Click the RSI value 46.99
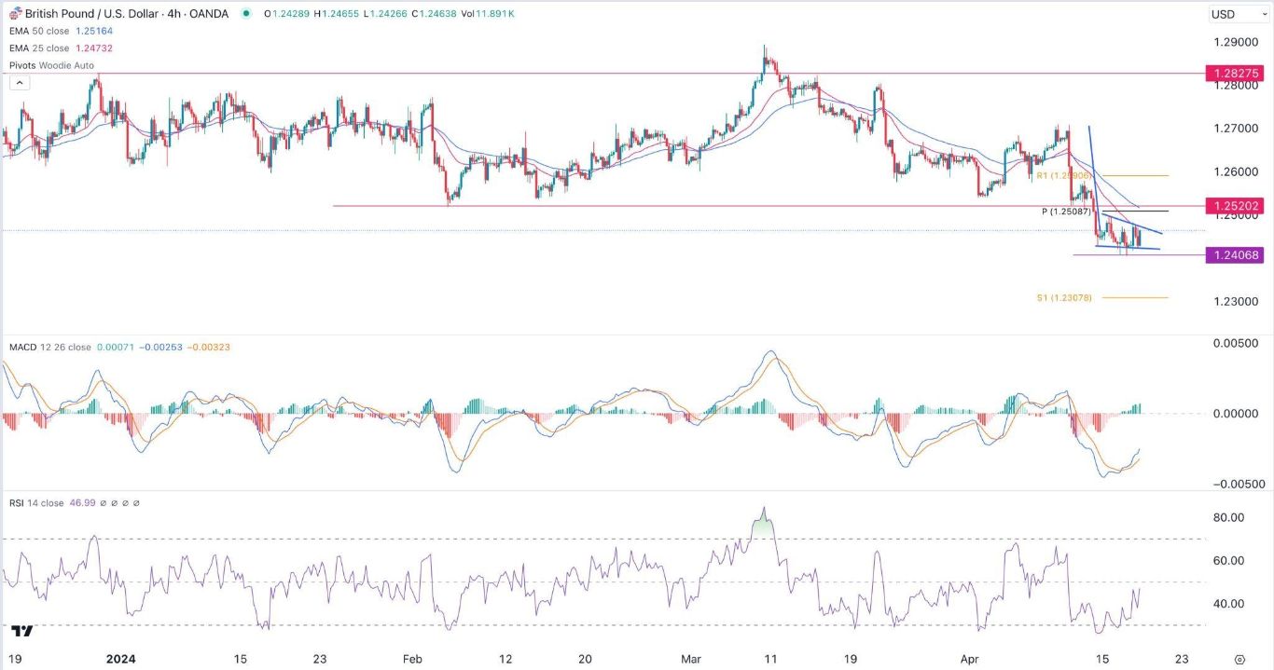Screen dimensions: 1274x670 tap(82, 503)
